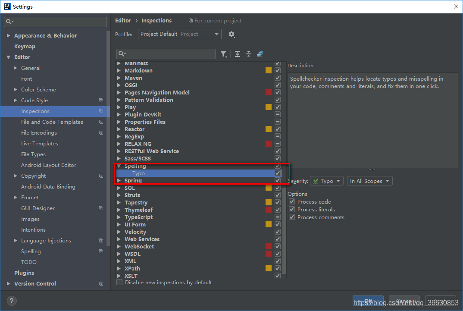Toggle the RegExp inspections checkbox
The height and width of the screenshot is (311, 463).
tap(278, 136)
